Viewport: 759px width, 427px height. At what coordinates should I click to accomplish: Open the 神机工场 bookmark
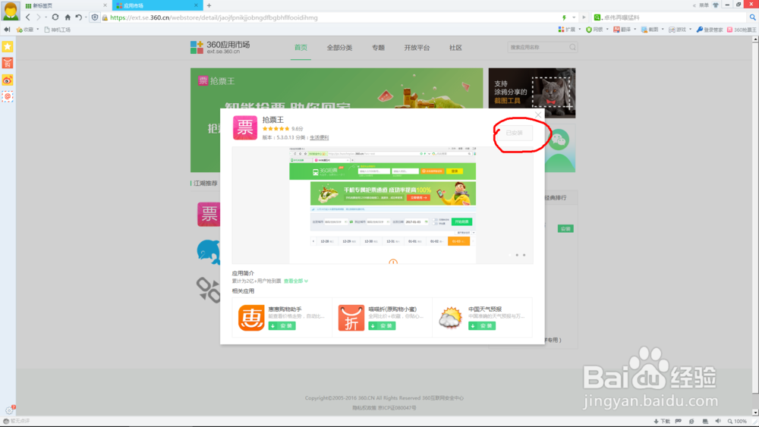pyautogui.click(x=57, y=30)
